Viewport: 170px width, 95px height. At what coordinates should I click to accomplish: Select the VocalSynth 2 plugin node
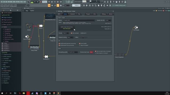[46, 56]
